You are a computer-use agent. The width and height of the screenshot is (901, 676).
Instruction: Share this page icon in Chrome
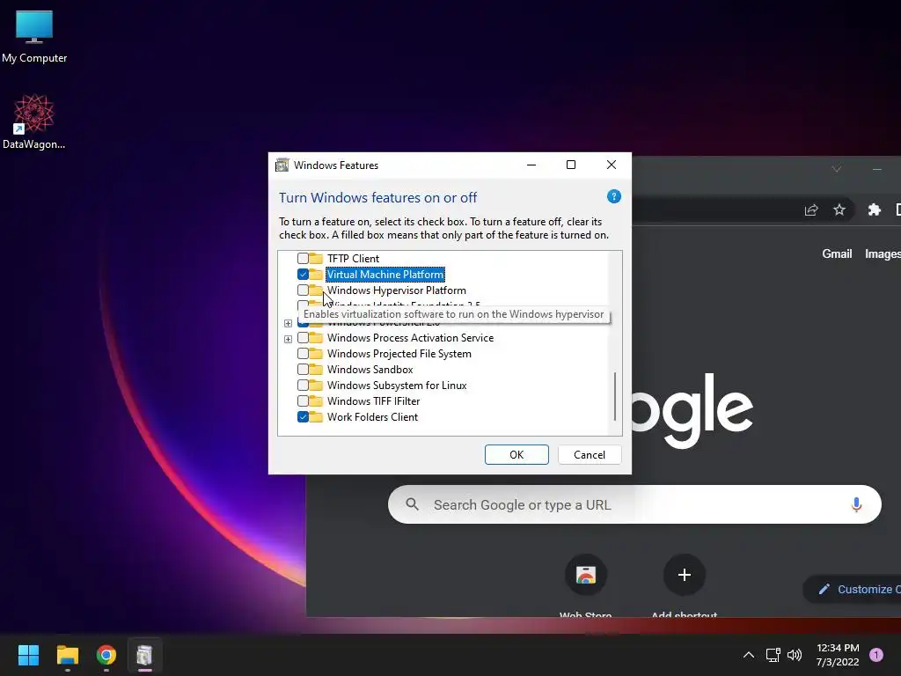point(810,209)
